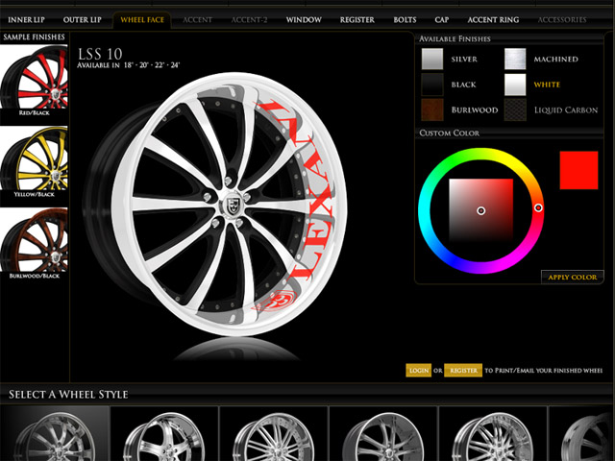This screenshot has height=461, width=615.
Task: Open the Bolts tab
Action: tap(405, 19)
